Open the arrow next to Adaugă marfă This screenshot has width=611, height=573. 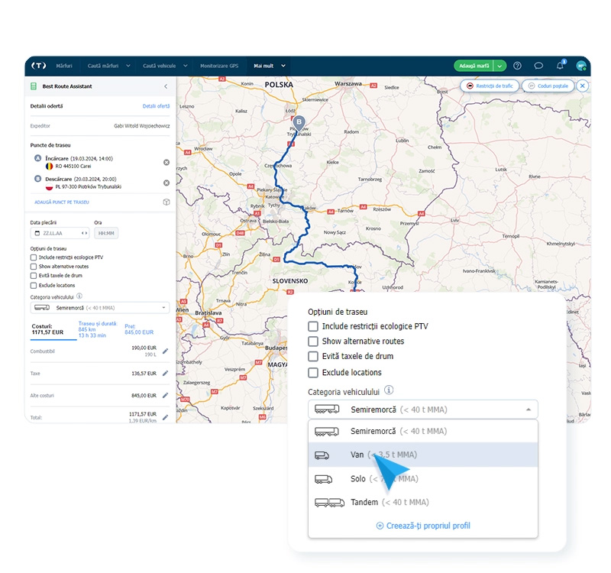click(x=499, y=66)
